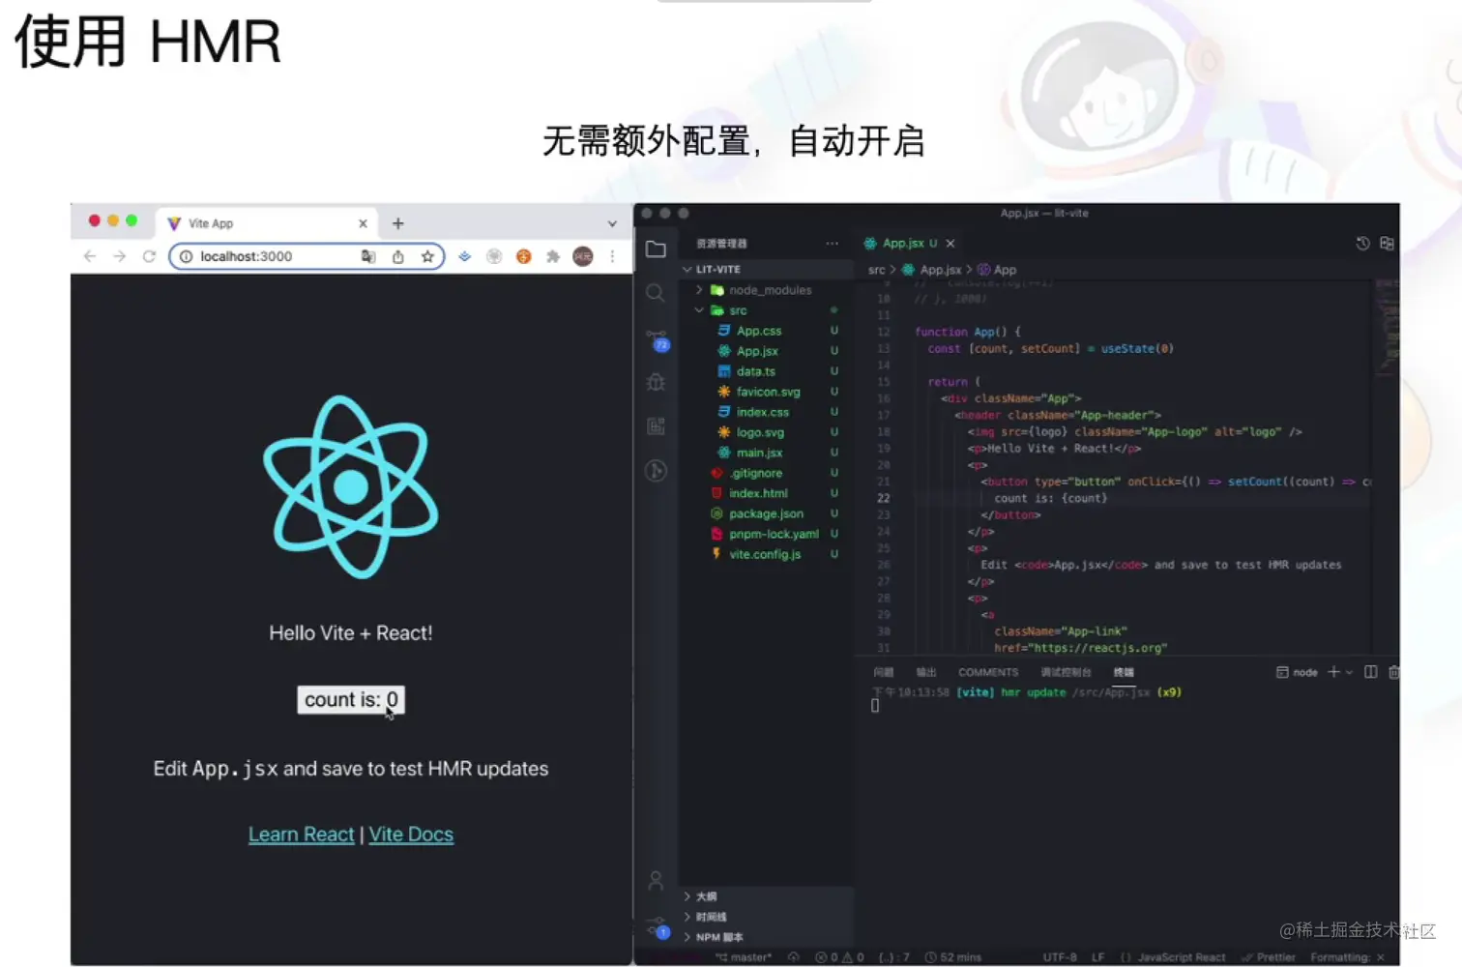Image resolution: width=1462 pixels, height=967 pixels.
Task: Click the translate page icon in the address bar
Action: (x=368, y=256)
